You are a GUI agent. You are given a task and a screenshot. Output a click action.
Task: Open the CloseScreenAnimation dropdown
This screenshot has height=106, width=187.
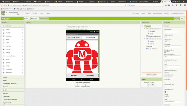point(167,62)
